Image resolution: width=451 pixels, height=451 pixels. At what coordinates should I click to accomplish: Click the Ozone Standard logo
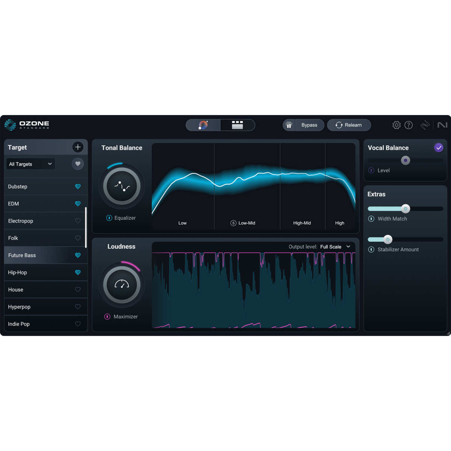tap(27, 125)
